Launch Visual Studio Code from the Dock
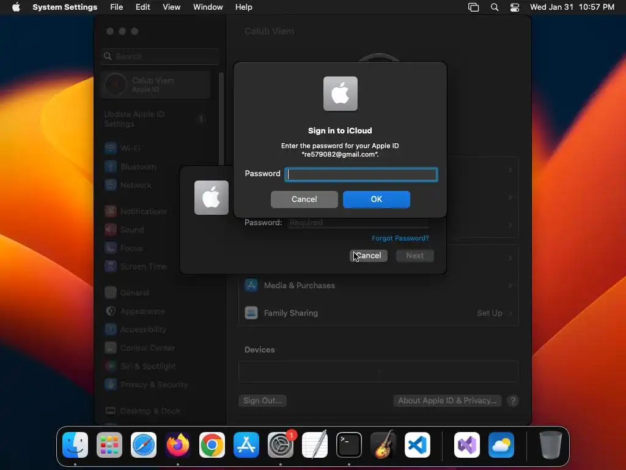Viewport: 626px width, 470px height. tap(418, 445)
